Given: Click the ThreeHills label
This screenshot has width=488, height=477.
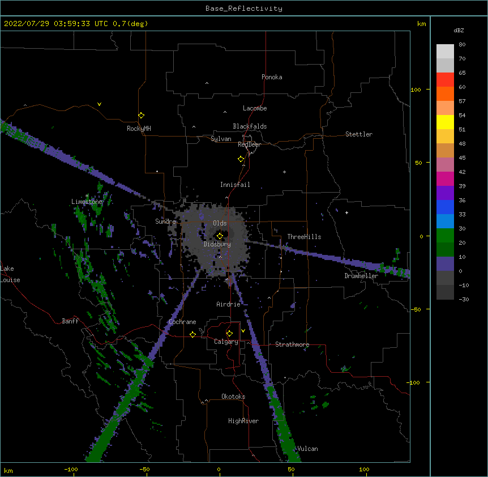Looking at the screenshot, I should pos(304,237).
